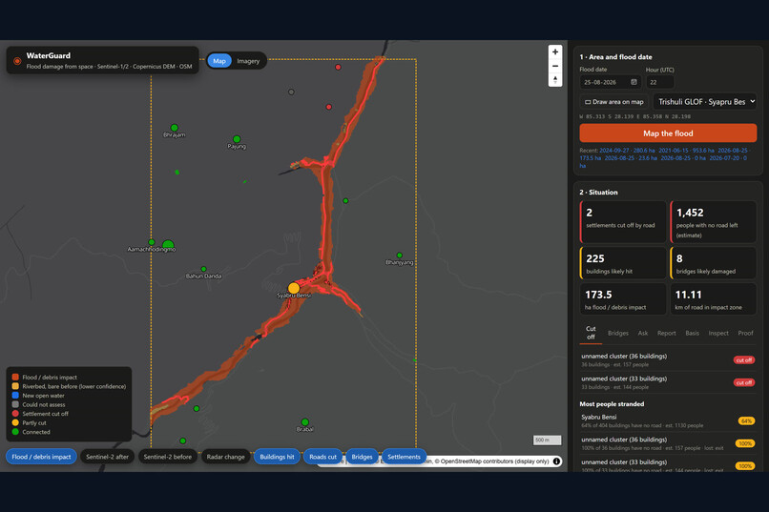Select the yellow Syabru Bensi settlement marker
Screen dimensions: 769x512
[294, 288]
